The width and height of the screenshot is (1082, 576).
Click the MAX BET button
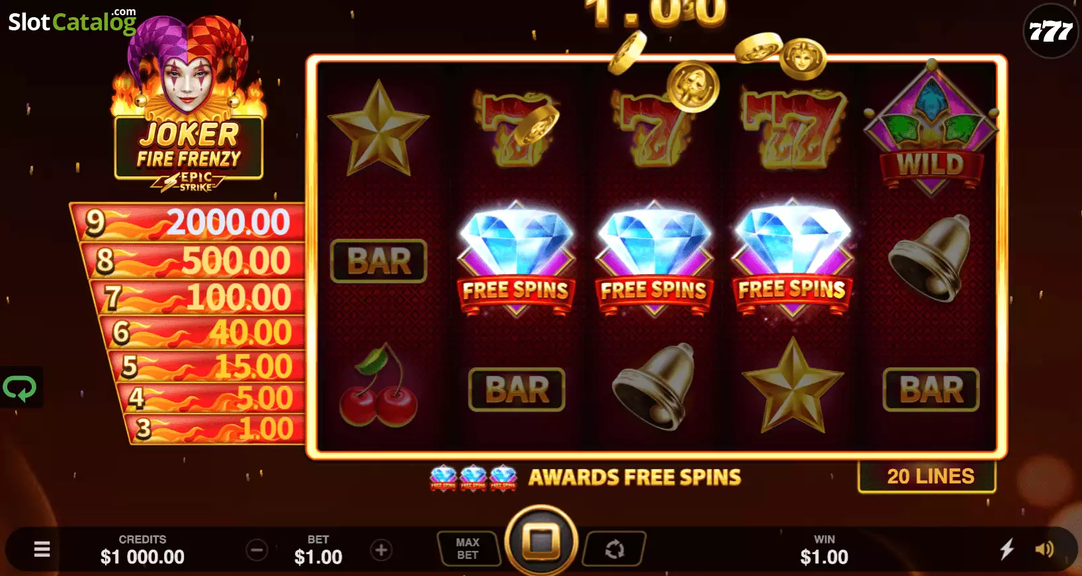pos(468,549)
